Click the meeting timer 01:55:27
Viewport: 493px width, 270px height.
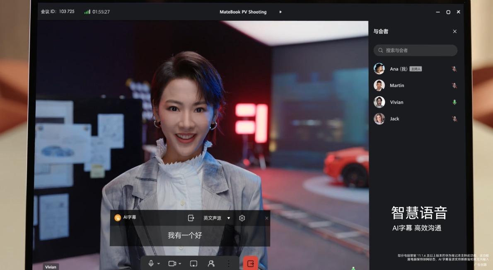click(x=101, y=12)
